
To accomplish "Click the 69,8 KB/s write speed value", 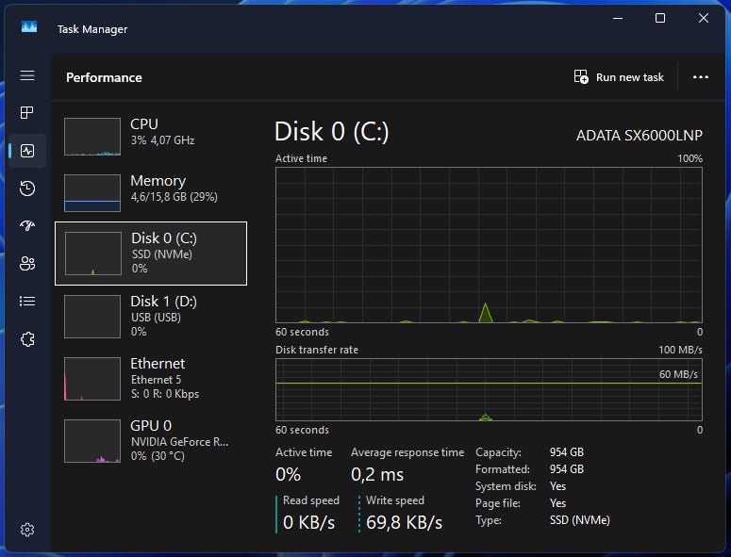I will tap(405, 522).
